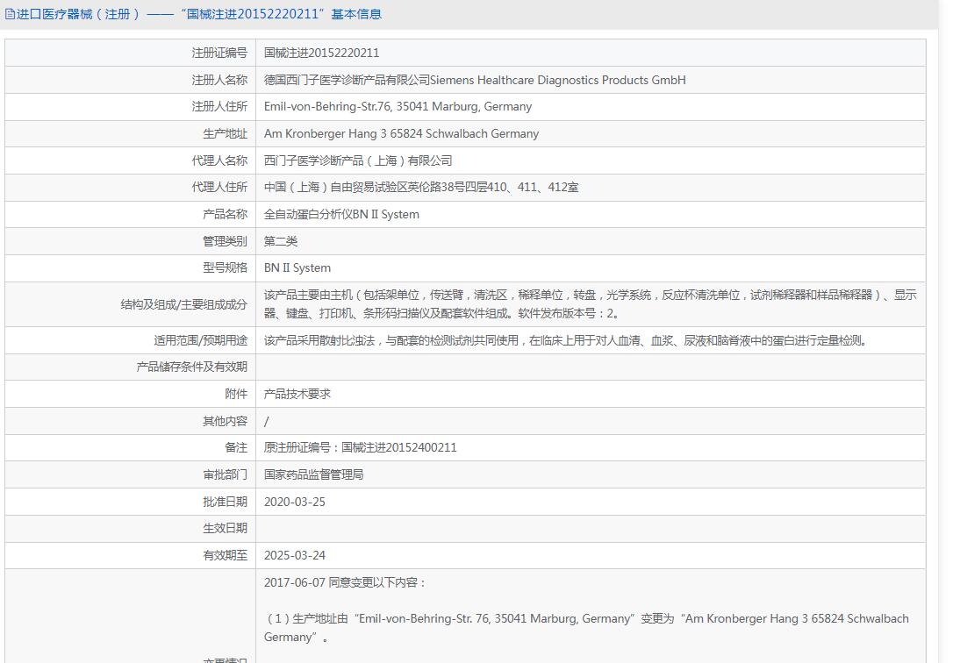Select product name 全自动蛋白分析仪BN II System
The image size is (953, 663).
click(x=341, y=214)
